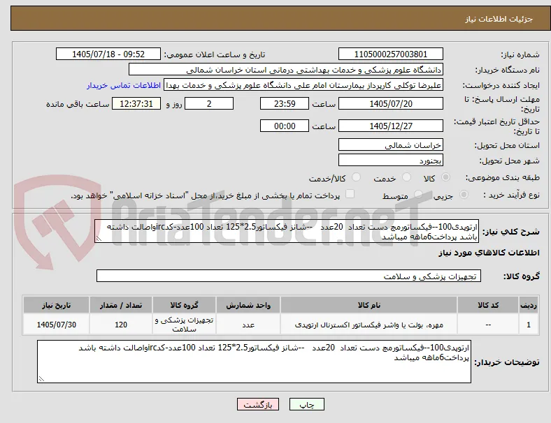Click the price validity date 1405/12/27

390,126
